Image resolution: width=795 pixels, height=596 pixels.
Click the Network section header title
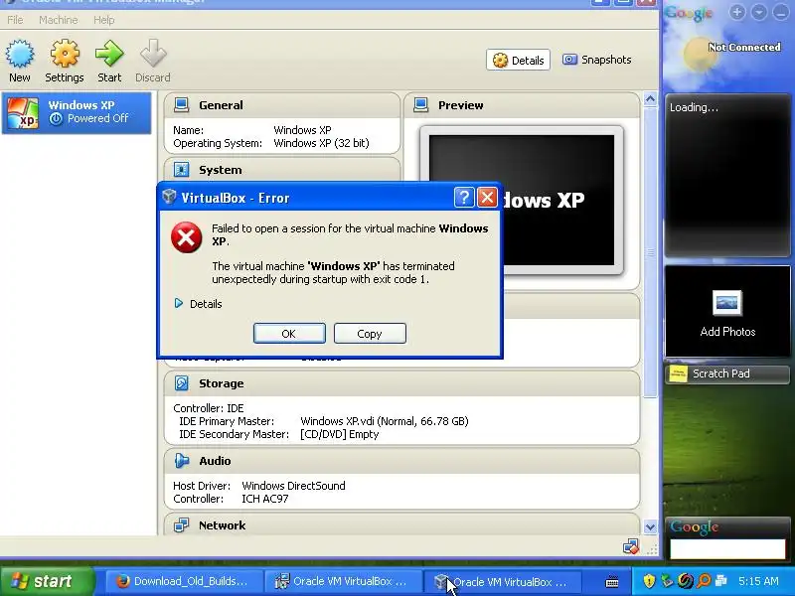pyautogui.click(x=222, y=525)
